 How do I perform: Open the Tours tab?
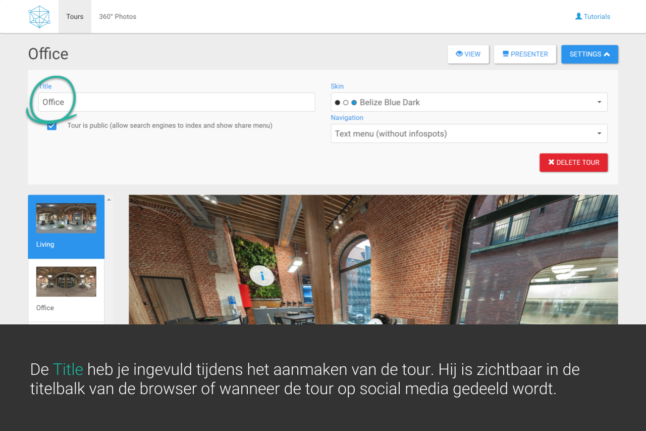(x=75, y=17)
